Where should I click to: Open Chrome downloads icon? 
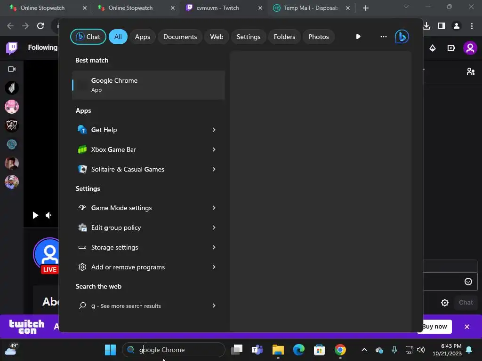pyautogui.click(x=426, y=26)
